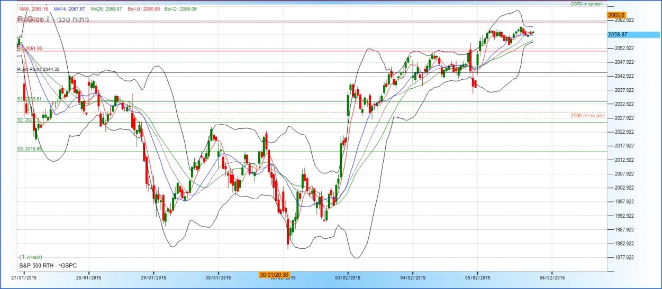
Task: Click the R1 2051.93 resistance label
Action: (30, 48)
